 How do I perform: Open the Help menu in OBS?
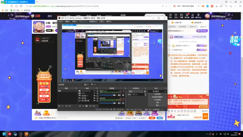tap(109, 22)
